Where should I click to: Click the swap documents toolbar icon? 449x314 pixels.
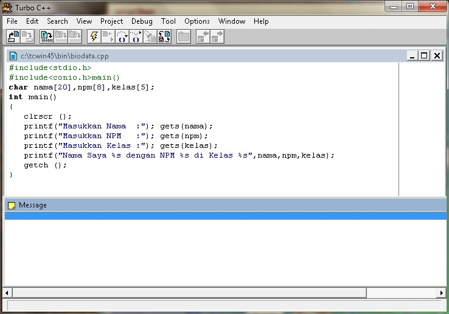[164, 37]
